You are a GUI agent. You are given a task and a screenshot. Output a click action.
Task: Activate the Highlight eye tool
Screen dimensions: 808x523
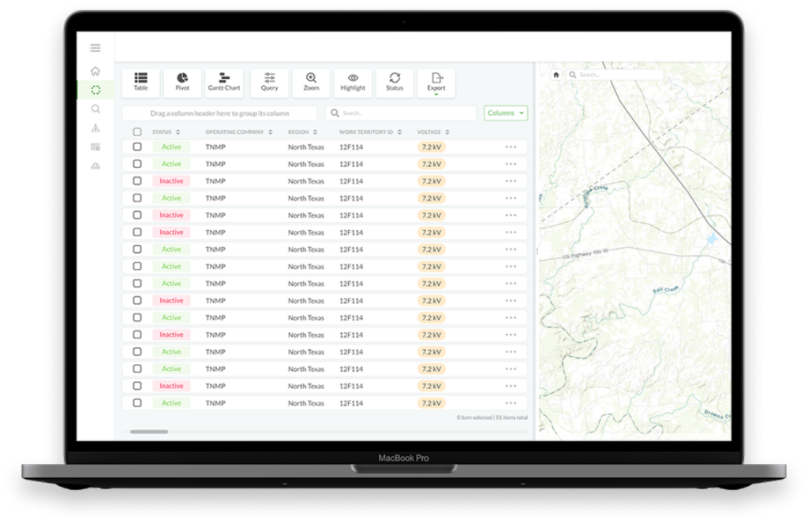click(353, 82)
